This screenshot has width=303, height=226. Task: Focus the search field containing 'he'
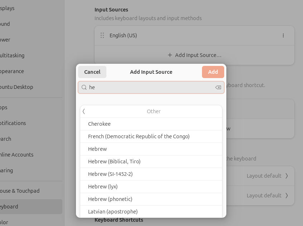pyautogui.click(x=151, y=87)
